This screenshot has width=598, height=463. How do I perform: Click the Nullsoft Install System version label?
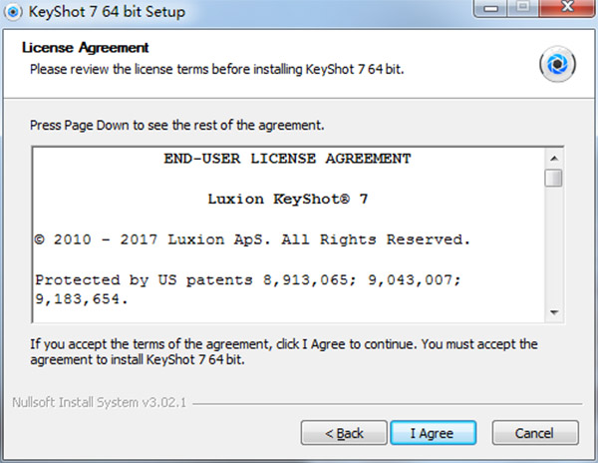coord(99,402)
